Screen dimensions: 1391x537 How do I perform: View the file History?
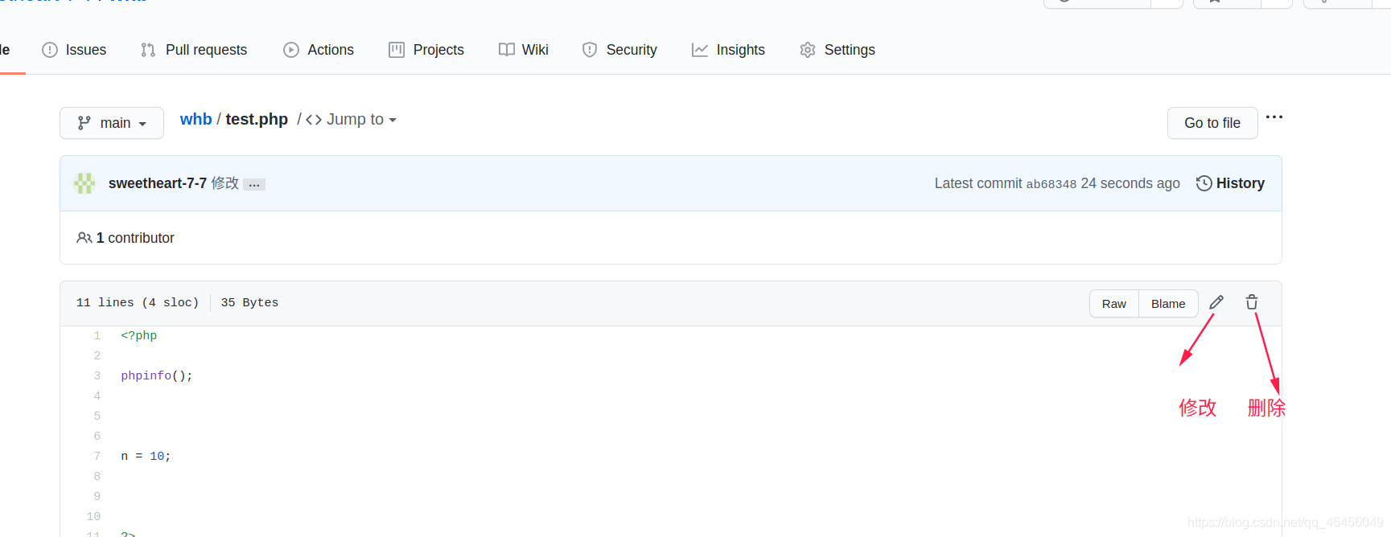[x=1230, y=183]
